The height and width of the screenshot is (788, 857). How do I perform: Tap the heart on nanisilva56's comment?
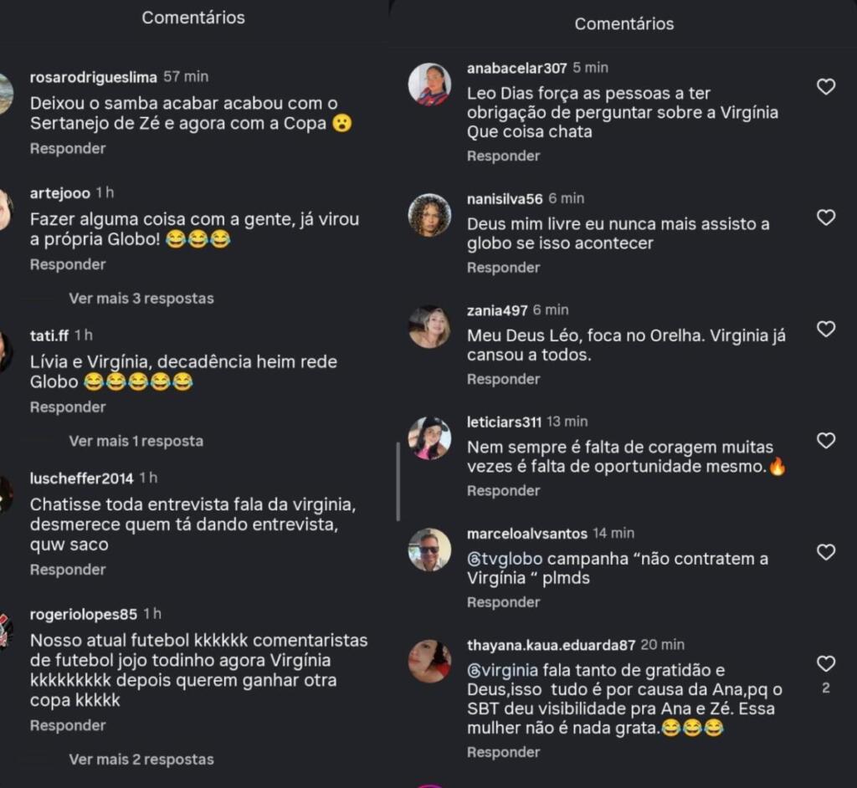(825, 217)
